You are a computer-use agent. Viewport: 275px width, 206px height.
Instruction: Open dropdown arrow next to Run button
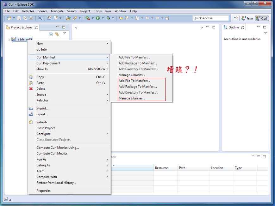coord(103,18)
